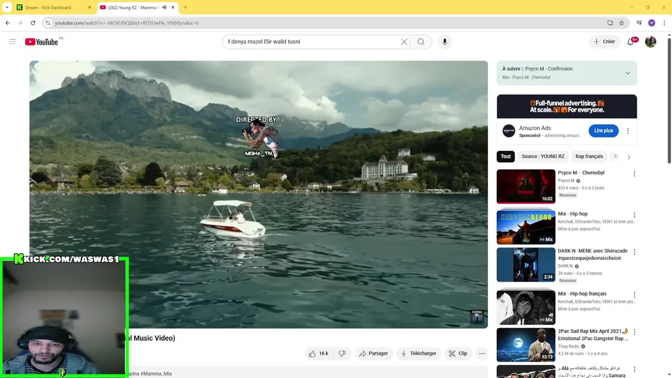672x378 pixels.
Task: Reload the current page
Action: pos(33,23)
